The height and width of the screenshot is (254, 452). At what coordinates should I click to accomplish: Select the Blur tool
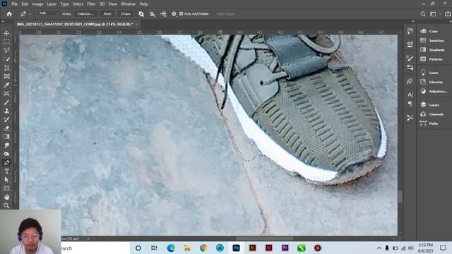click(6, 145)
